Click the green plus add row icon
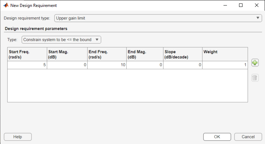 click(x=255, y=63)
